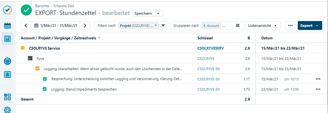Toggle checkbox for Logging: Stand/Impediments worklog
328x113 pixels.
tap(44, 89)
